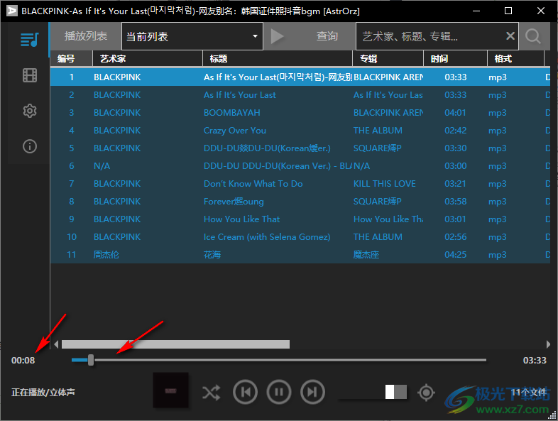Sort by the 格式 column header
The image size is (558, 421).
coord(515,59)
